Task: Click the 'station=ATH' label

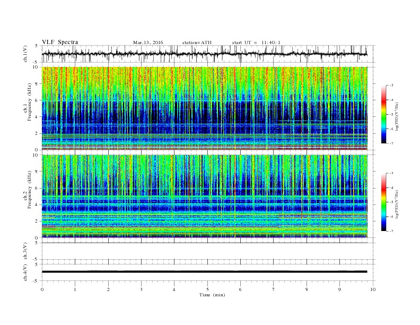Action: click(197, 42)
